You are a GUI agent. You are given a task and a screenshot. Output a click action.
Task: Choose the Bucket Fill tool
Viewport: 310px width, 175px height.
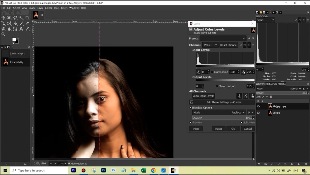coord(15,23)
